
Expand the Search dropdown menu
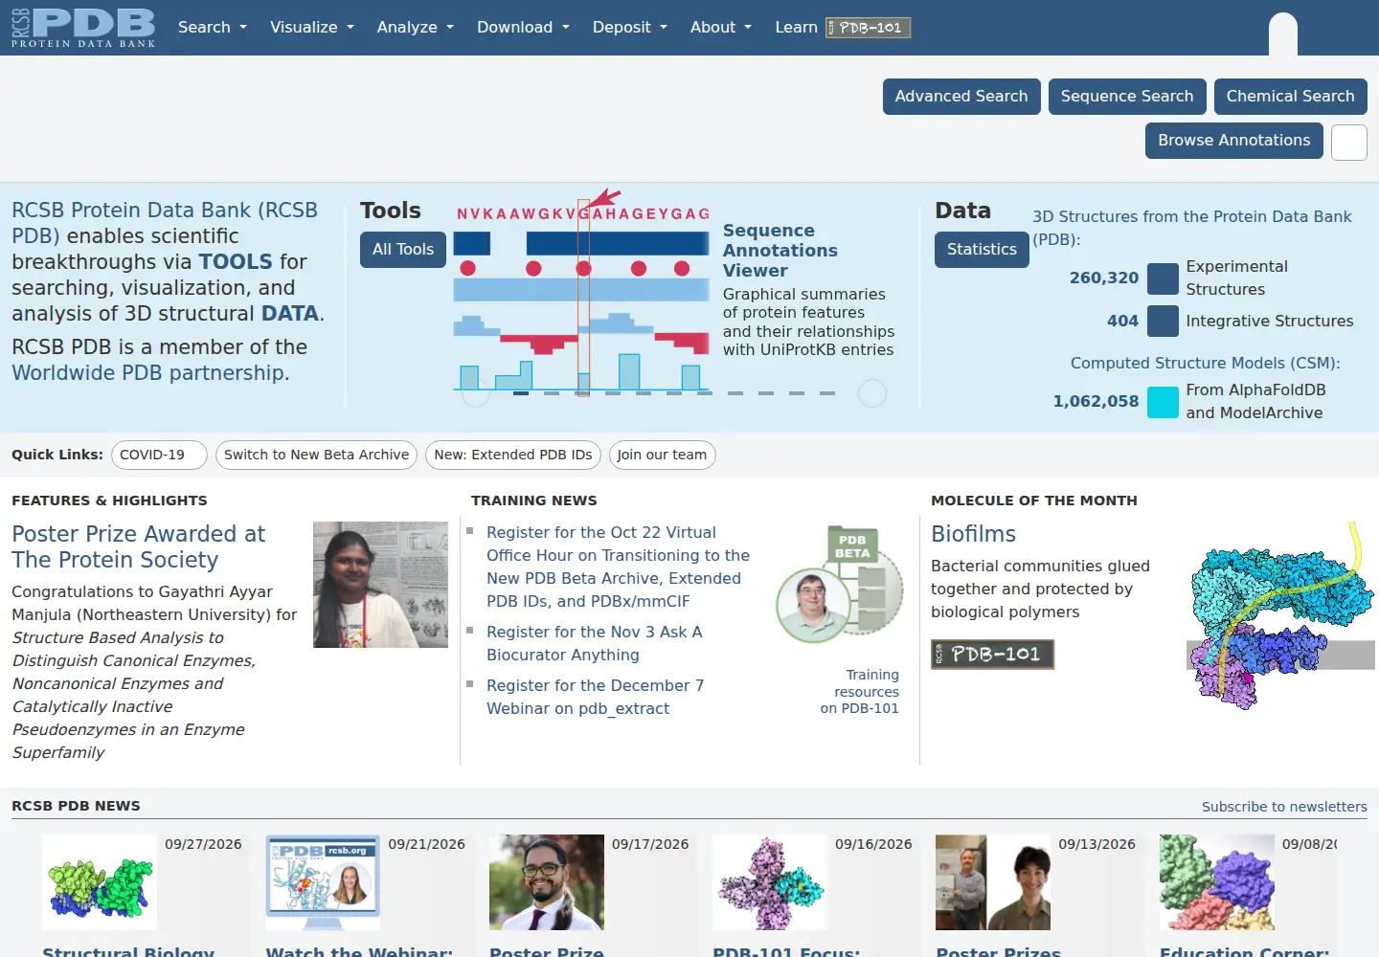click(213, 28)
